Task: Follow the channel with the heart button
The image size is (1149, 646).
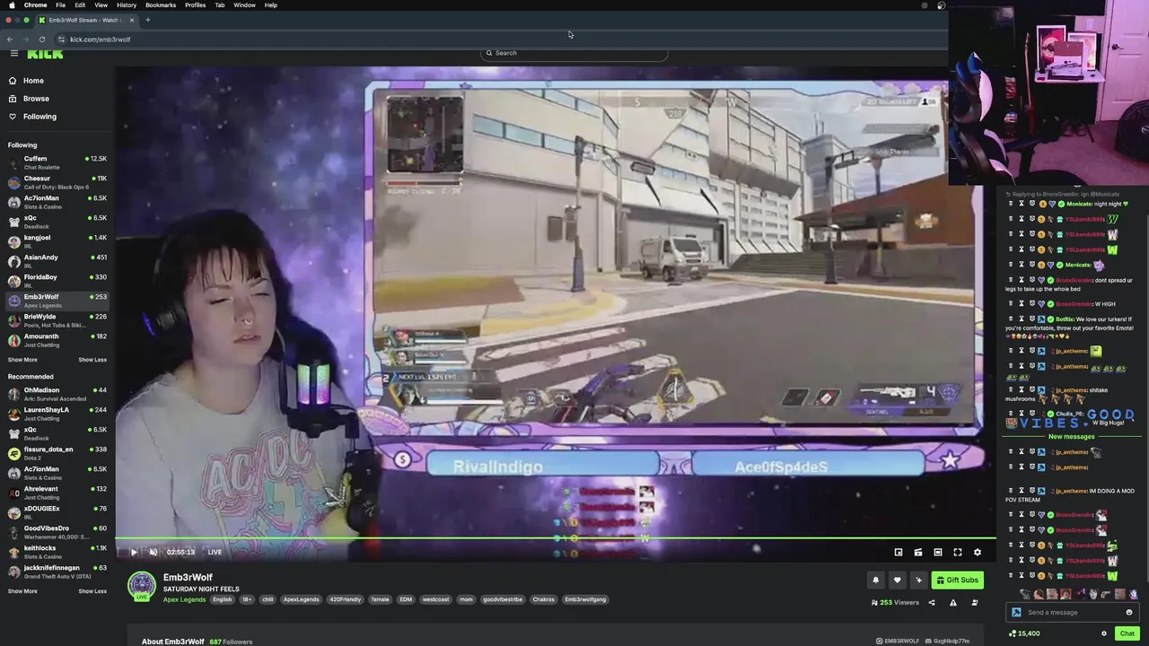Action: (x=897, y=580)
